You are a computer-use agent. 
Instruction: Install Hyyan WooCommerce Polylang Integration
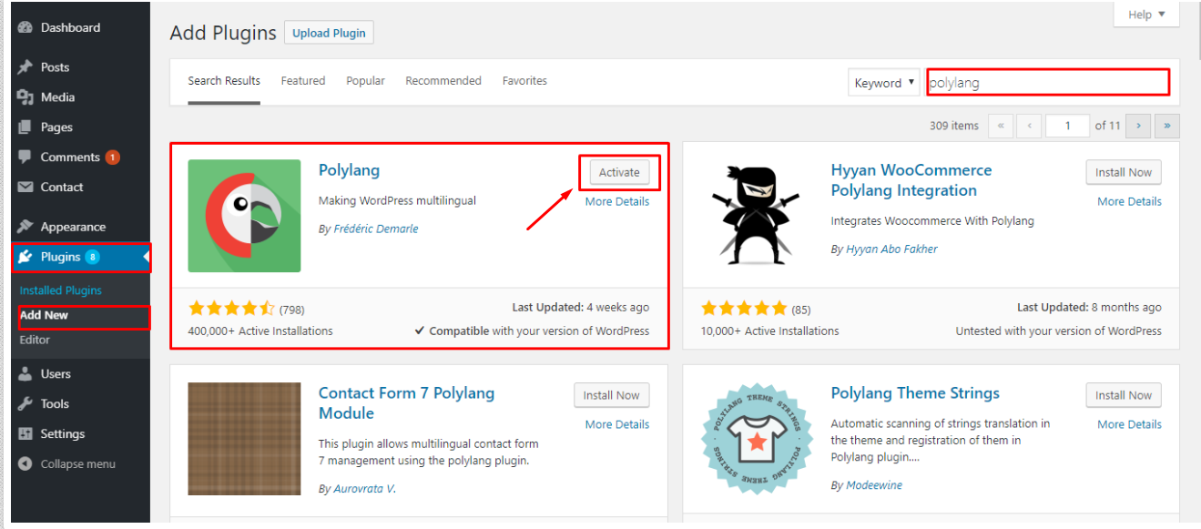[x=1124, y=172]
